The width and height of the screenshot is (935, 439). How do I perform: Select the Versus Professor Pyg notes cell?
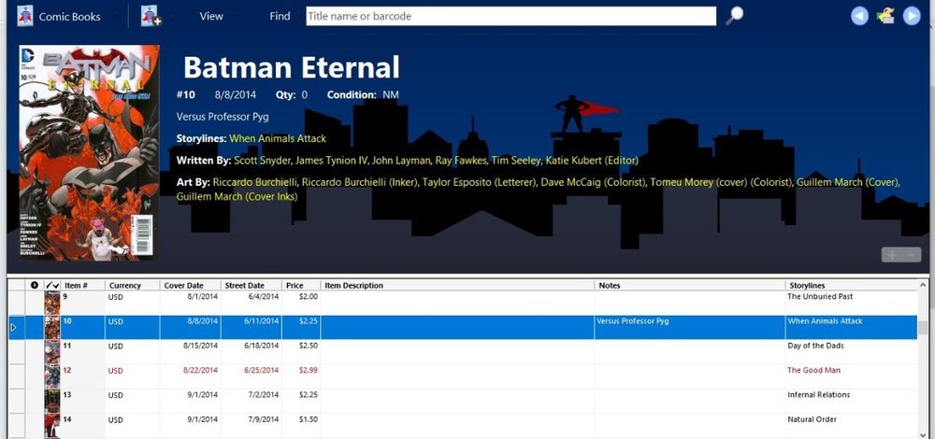(690, 327)
